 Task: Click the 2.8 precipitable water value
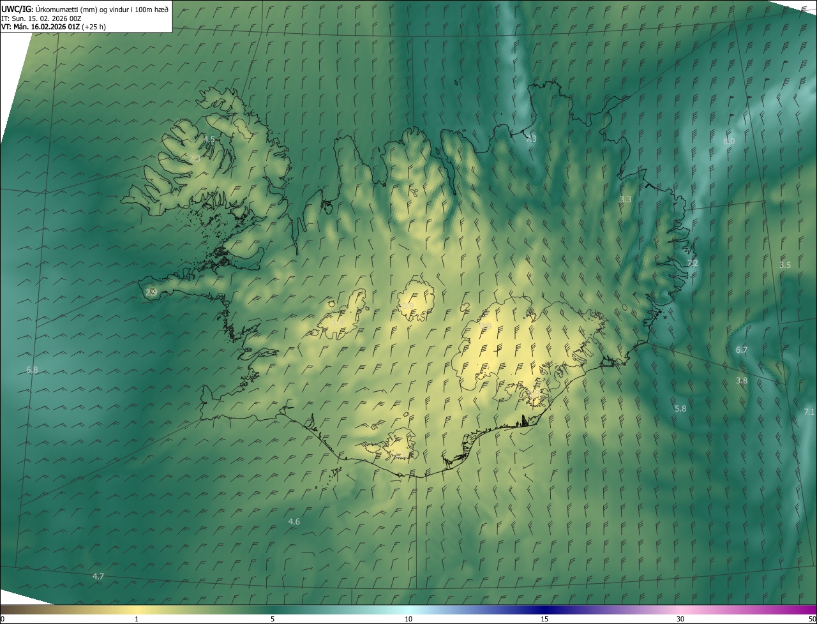(x=195, y=158)
